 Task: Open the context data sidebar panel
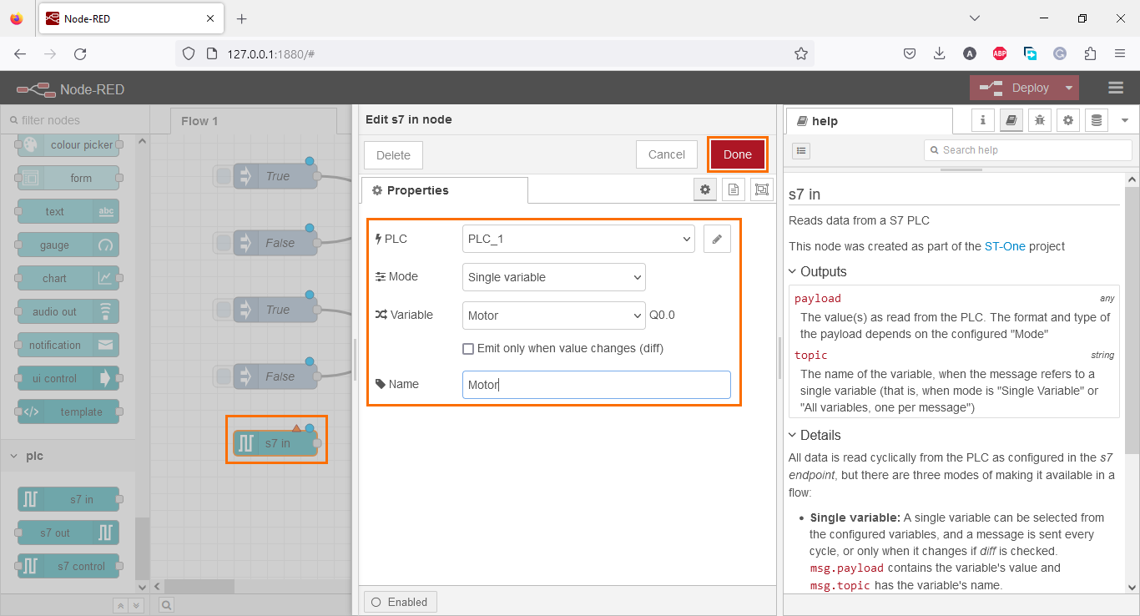(1096, 120)
